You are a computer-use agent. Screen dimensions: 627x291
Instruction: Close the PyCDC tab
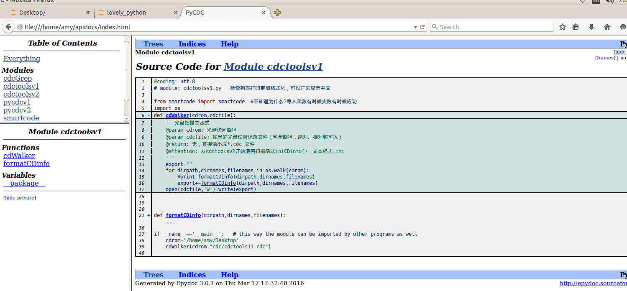point(263,13)
